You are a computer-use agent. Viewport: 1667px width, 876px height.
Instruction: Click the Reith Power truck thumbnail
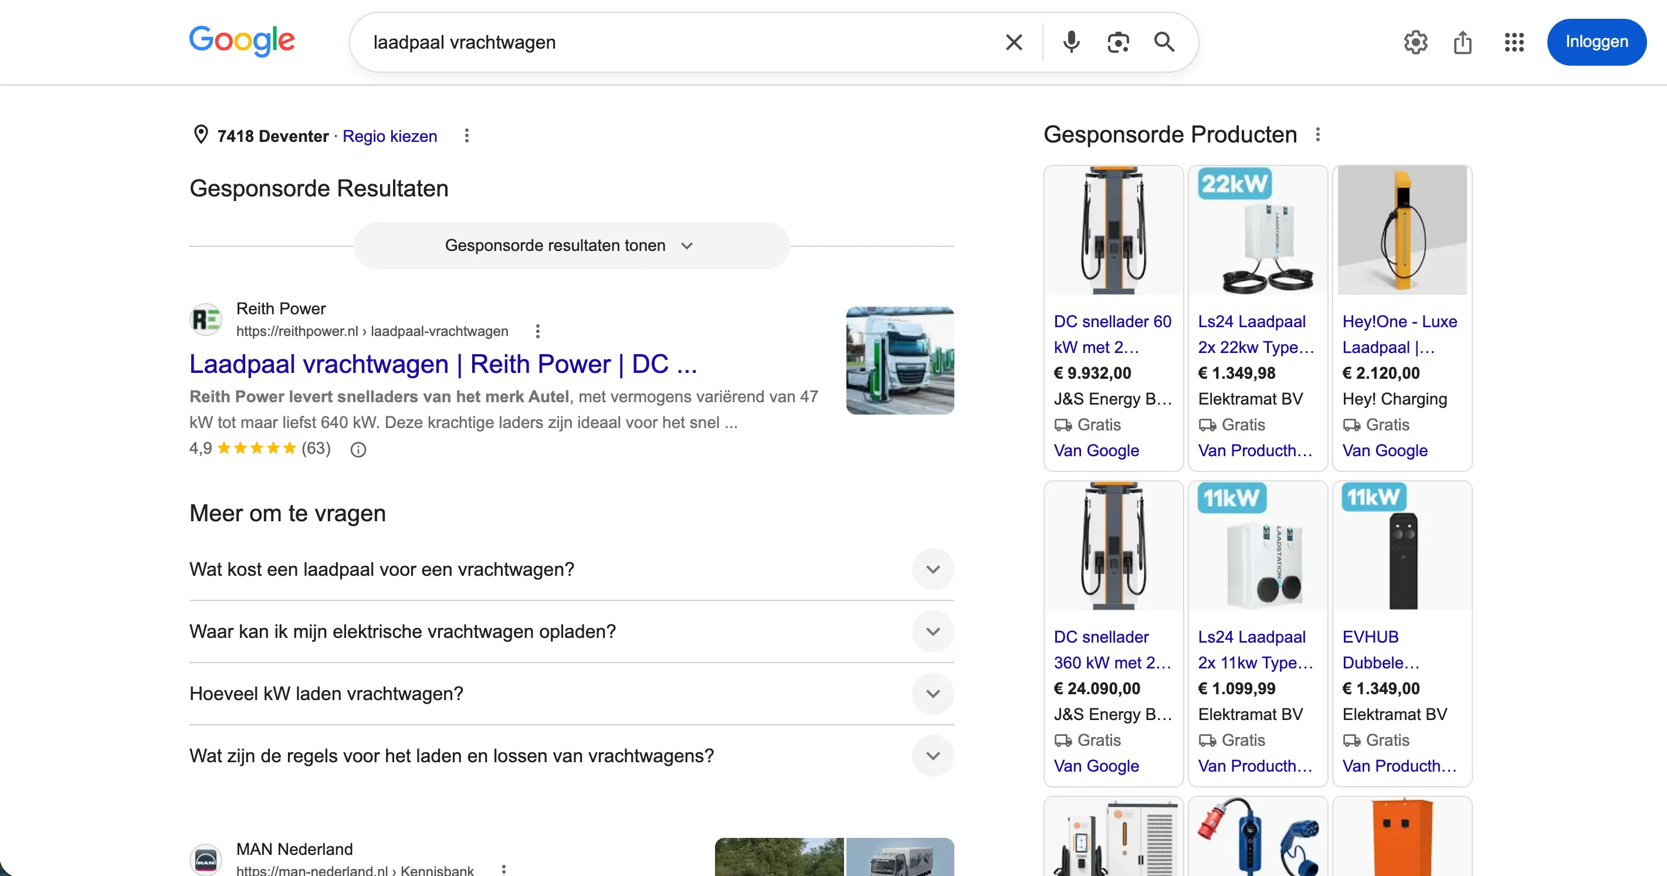click(x=900, y=361)
